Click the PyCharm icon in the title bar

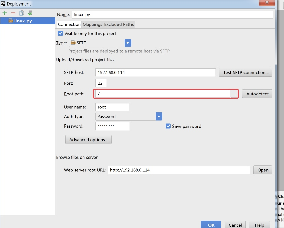coord(3,3)
